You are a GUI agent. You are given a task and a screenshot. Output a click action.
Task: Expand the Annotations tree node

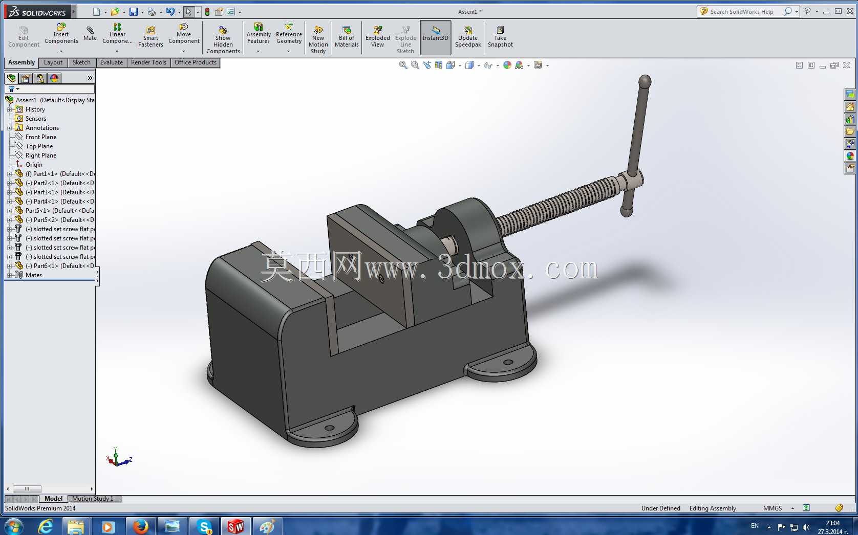pos(9,128)
